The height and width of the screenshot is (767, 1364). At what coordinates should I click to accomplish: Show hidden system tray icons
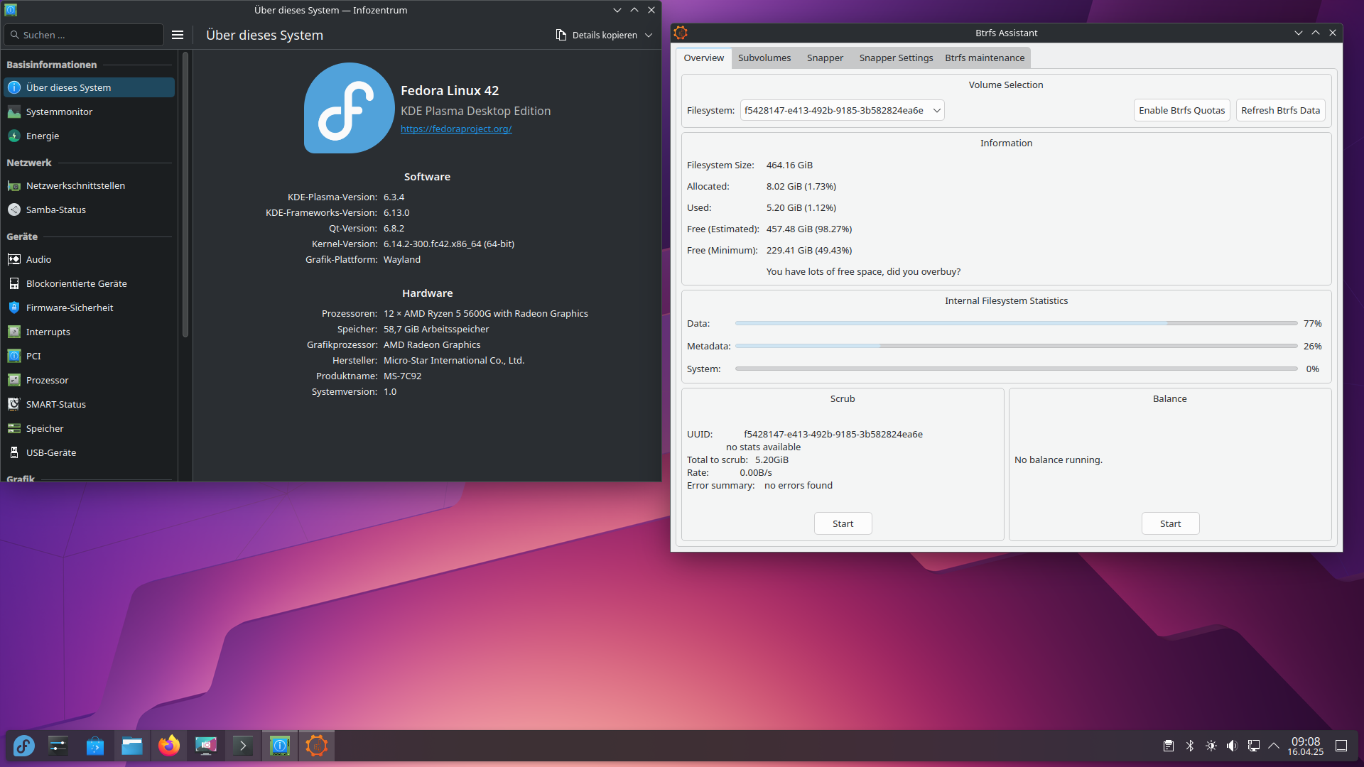coord(1274,746)
